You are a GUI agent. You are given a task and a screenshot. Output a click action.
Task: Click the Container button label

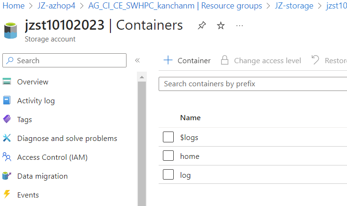coord(194,60)
